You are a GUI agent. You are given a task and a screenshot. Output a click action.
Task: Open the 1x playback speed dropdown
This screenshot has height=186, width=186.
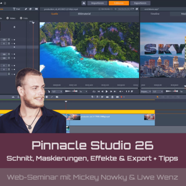click(x=83, y=92)
